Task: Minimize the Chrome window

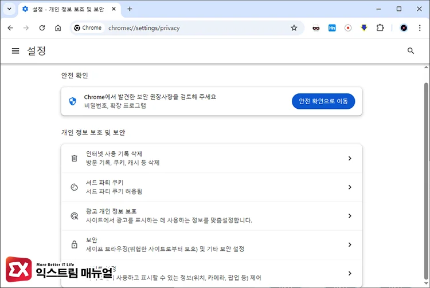Action: pyautogui.click(x=379, y=9)
